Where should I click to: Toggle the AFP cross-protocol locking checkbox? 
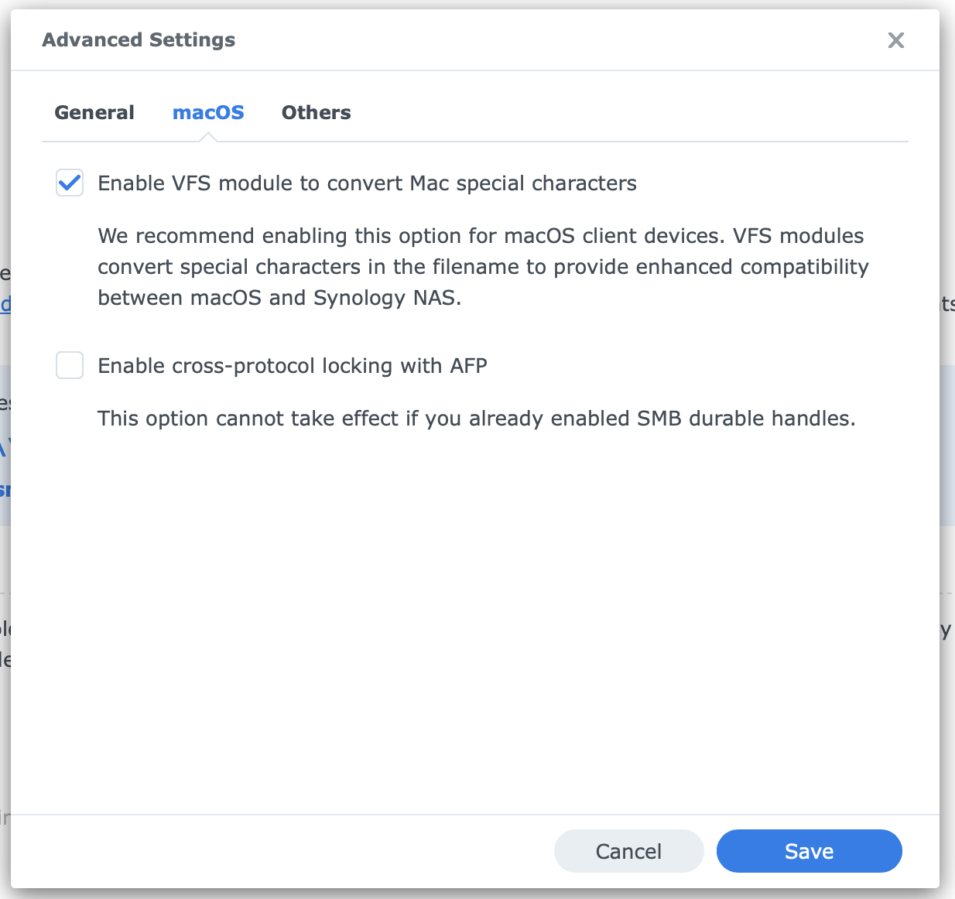click(x=69, y=365)
